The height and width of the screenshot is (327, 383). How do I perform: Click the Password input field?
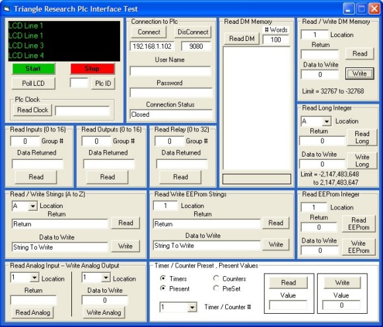pos(171,93)
